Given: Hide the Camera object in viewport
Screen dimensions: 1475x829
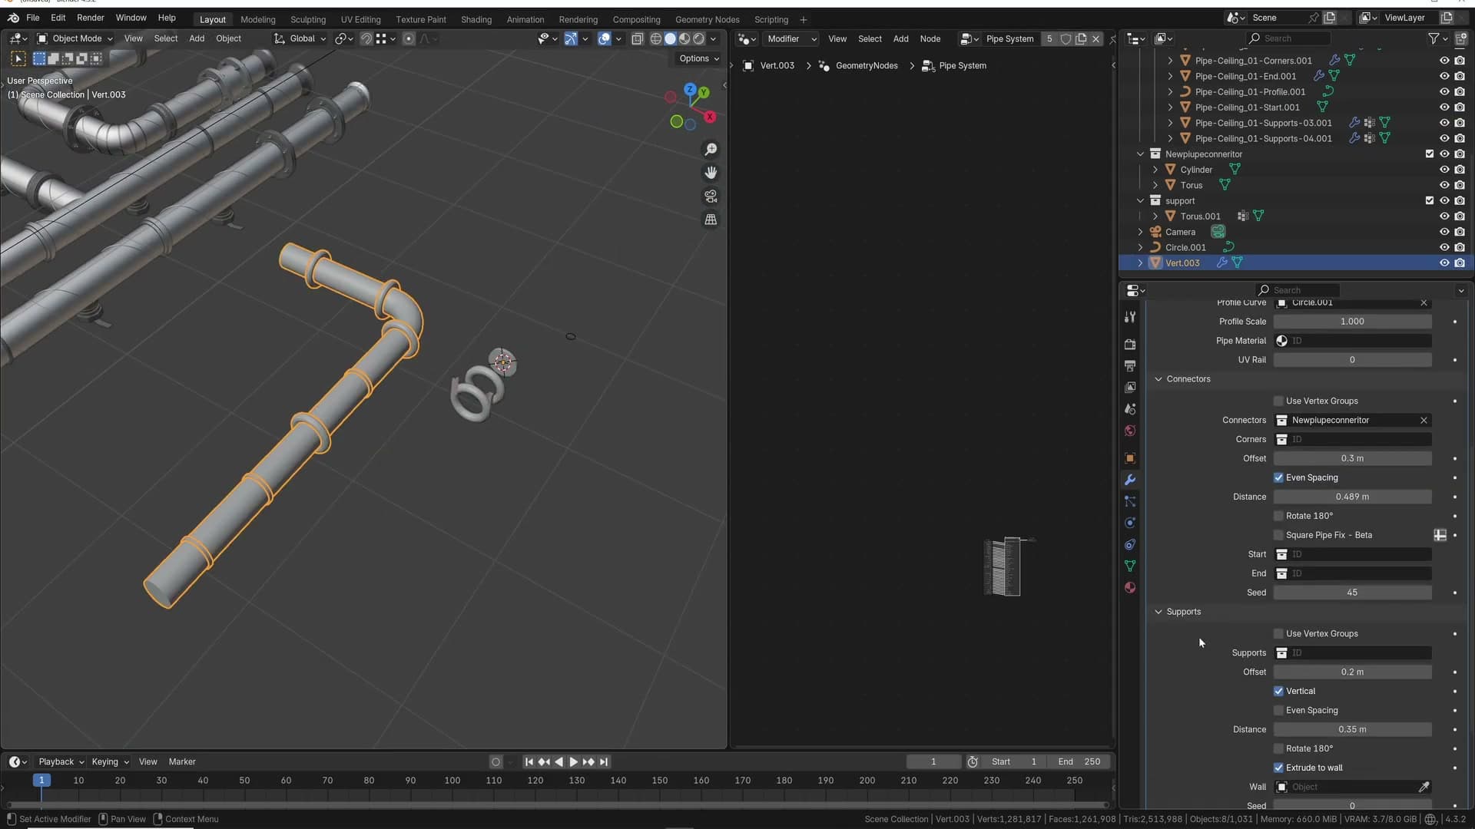Looking at the screenshot, I should click(1444, 232).
